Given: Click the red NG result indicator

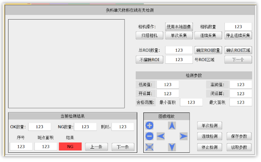Looking at the screenshot, I should (70, 147).
